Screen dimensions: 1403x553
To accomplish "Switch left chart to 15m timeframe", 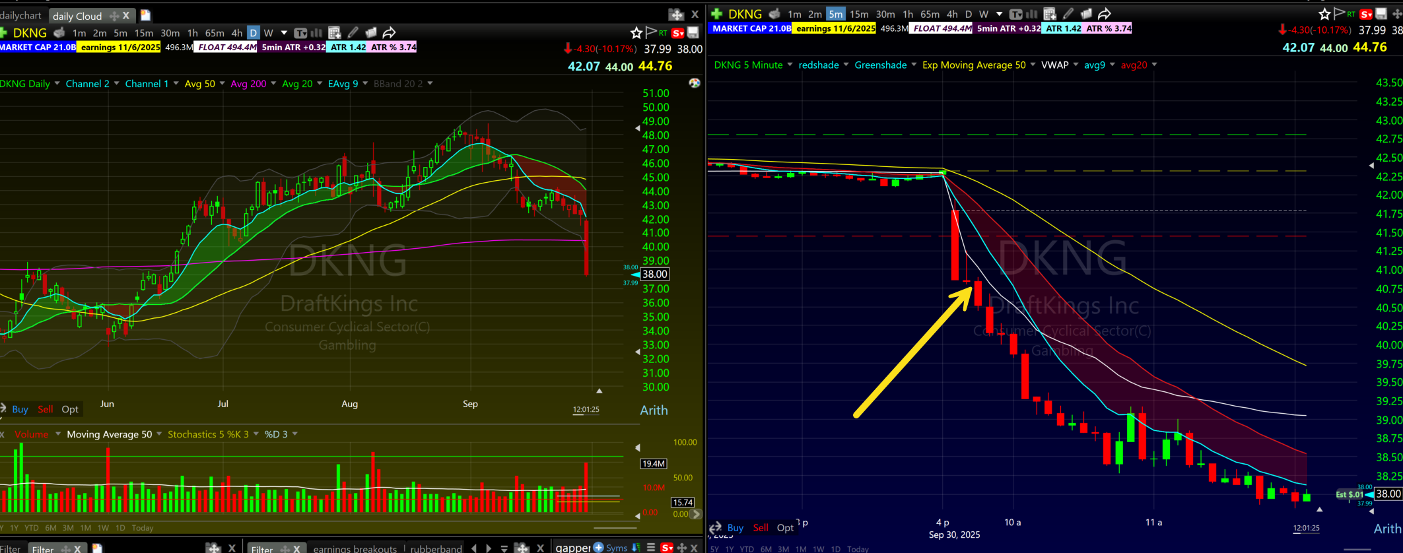I will [x=144, y=32].
